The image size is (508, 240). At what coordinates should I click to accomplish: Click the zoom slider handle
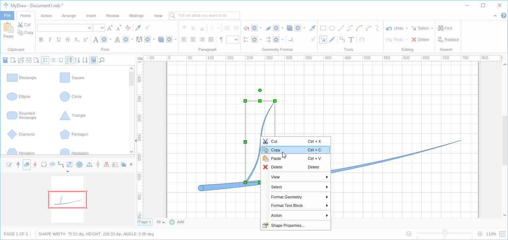(445, 233)
